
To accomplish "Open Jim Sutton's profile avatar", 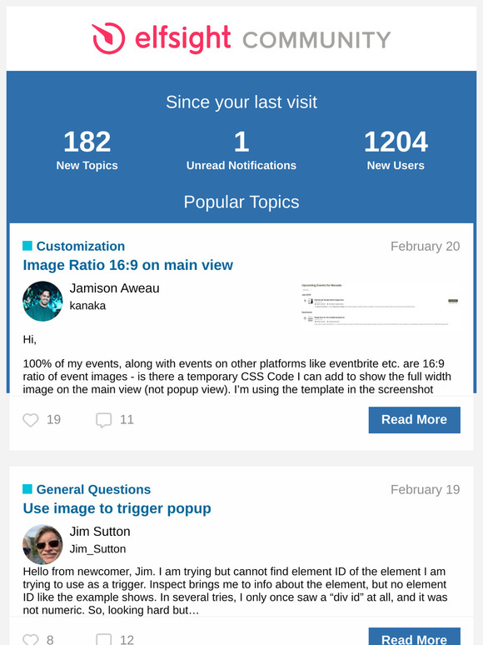I will (x=42, y=544).
